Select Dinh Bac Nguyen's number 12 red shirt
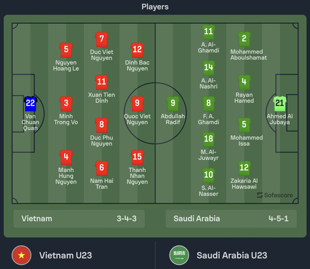310x269 pixels. click(x=137, y=50)
